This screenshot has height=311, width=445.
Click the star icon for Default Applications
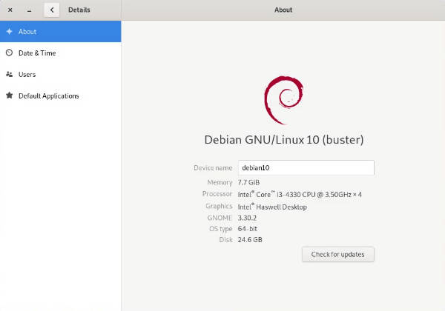(x=10, y=96)
